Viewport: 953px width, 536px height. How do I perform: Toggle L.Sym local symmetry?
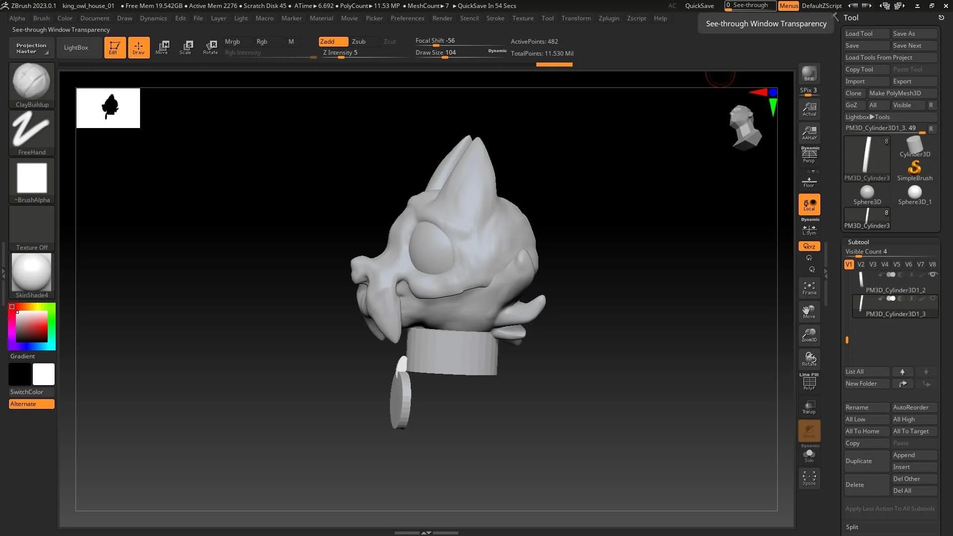[809, 228]
